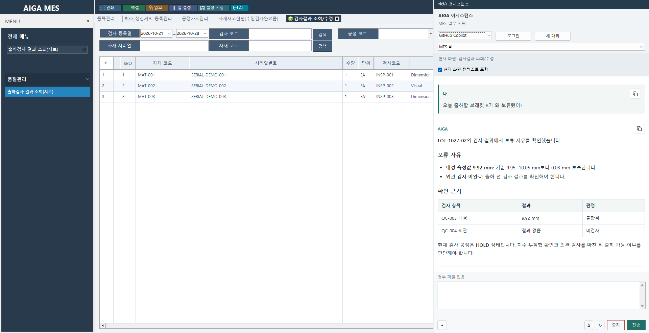Focus the 자재 시리얼 input field
649x333 pixels.
point(174,46)
